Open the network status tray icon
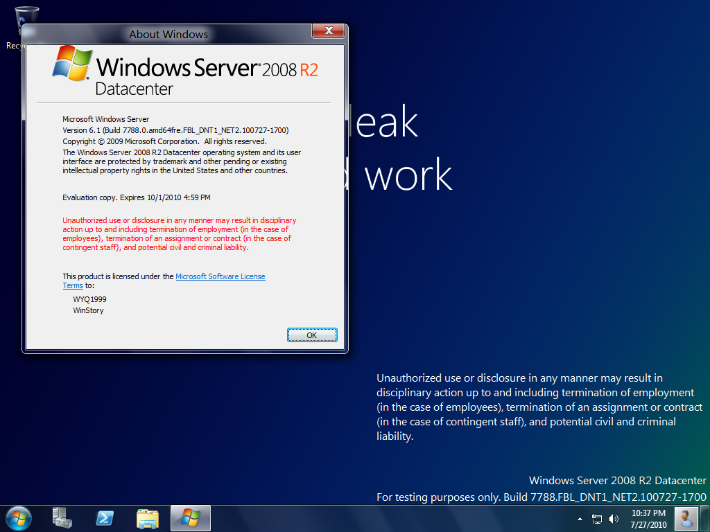 pyautogui.click(x=597, y=519)
